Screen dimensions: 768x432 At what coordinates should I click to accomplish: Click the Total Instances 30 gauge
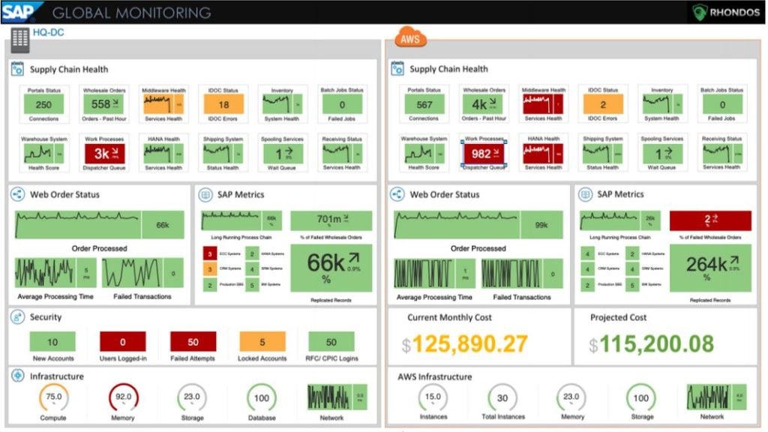pos(502,397)
